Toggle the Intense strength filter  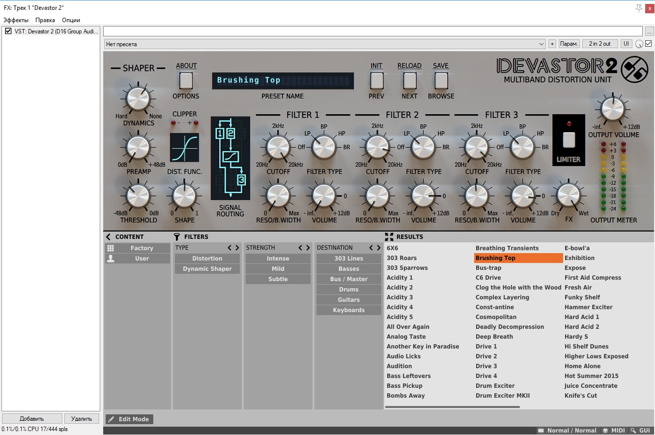(x=278, y=259)
